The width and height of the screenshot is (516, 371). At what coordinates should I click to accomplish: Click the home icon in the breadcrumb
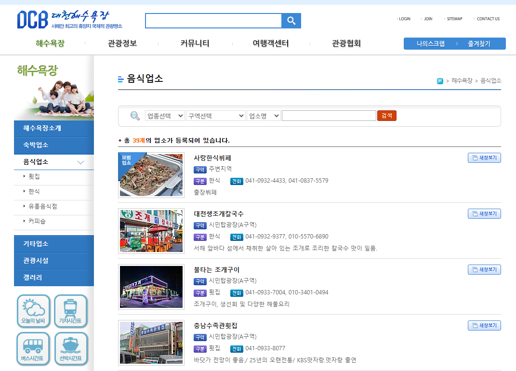point(440,81)
